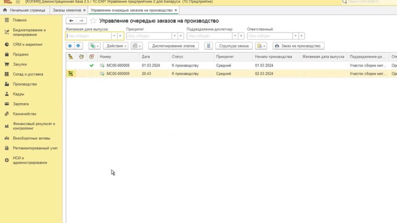Image resolution: width=397 pixels, height=223 pixels.
Task: Add page to favorites with star icon
Action: coord(93,21)
